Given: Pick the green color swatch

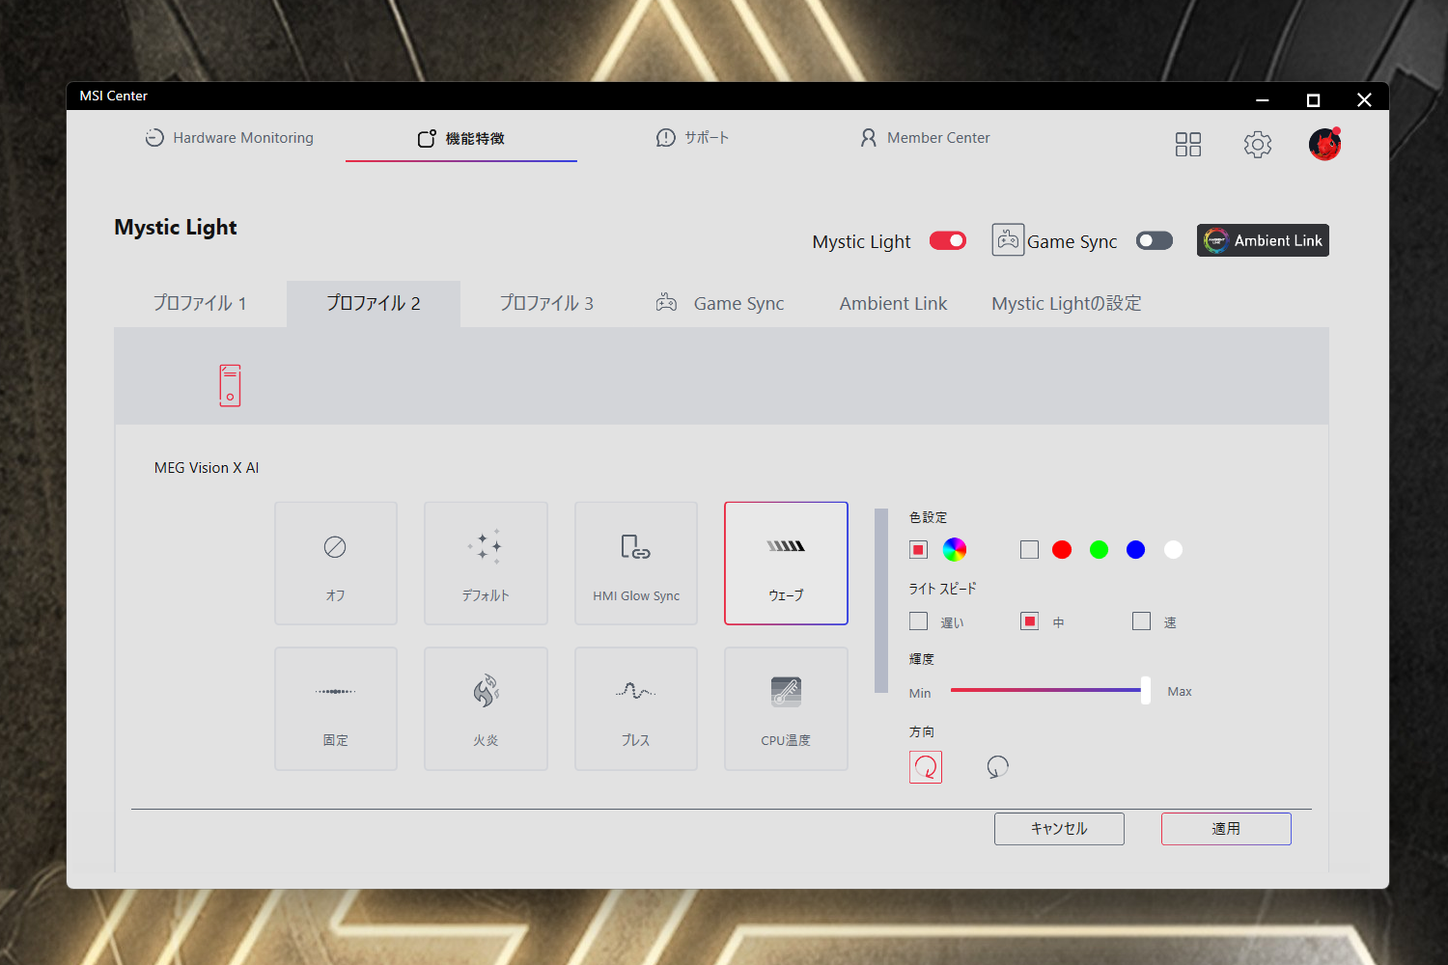Looking at the screenshot, I should (1099, 549).
